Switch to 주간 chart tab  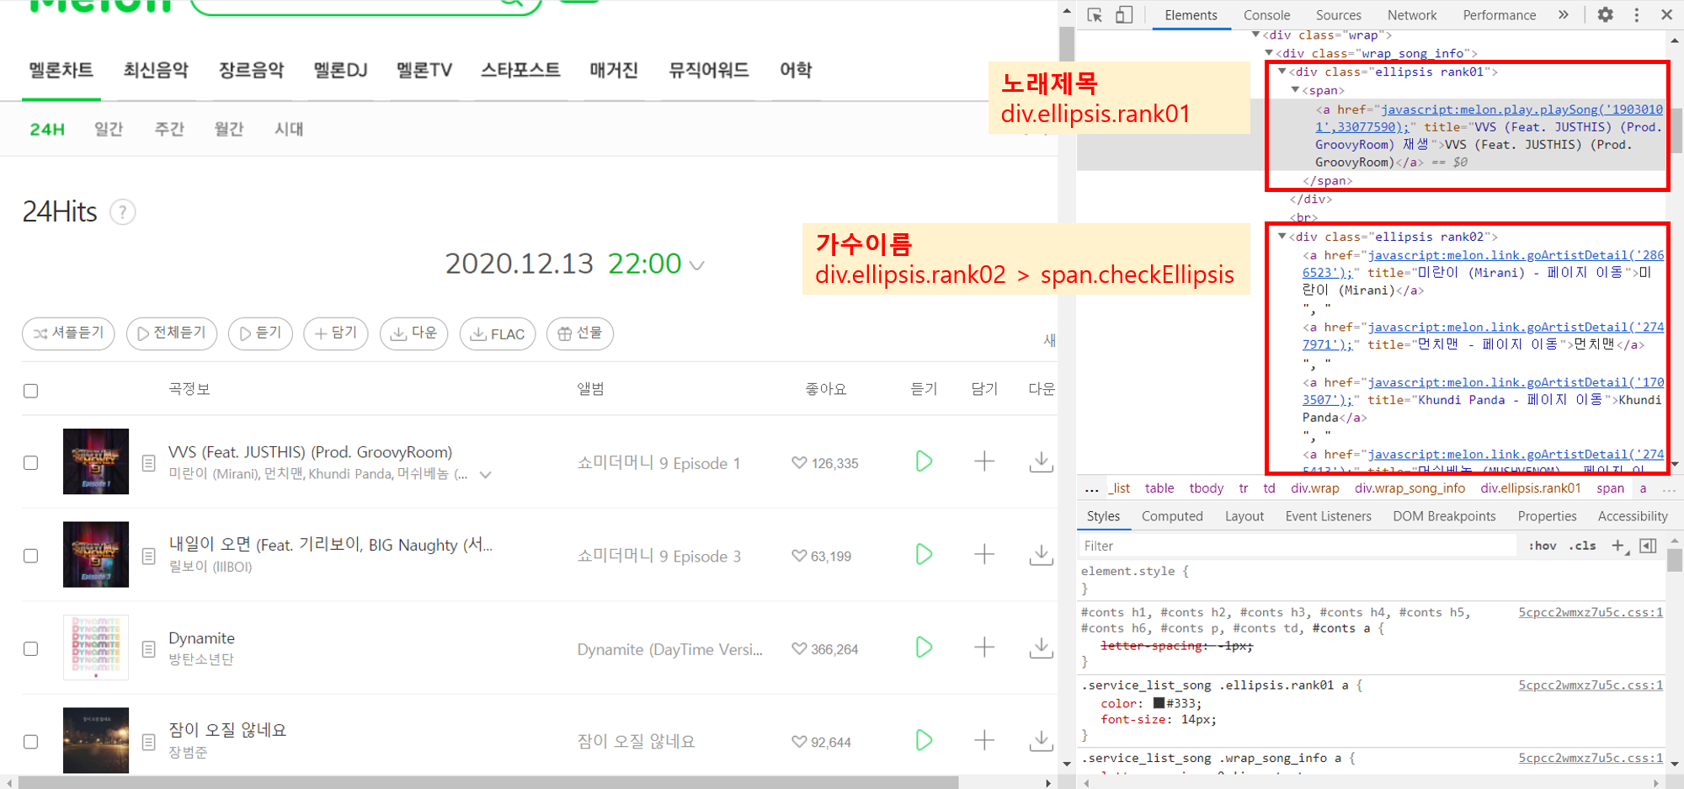pyautogui.click(x=169, y=129)
